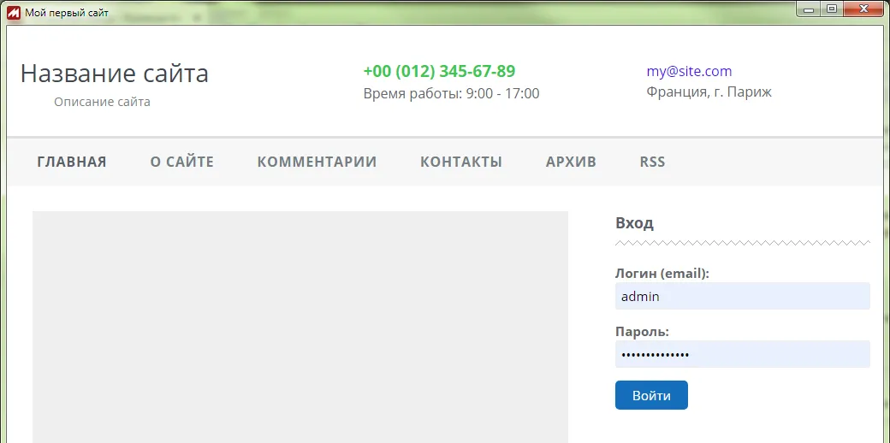Click into the Пароль password field
This screenshot has width=890, height=443.
(x=742, y=354)
